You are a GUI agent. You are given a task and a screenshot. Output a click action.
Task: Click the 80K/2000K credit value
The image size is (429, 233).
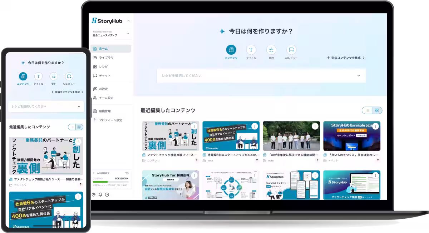[122, 178]
